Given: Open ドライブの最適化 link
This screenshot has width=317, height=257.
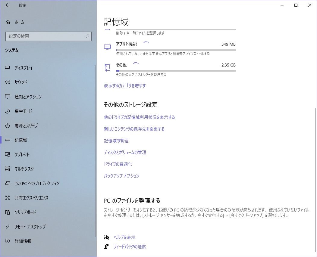Looking at the screenshot, I should click(x=118, y=164).
